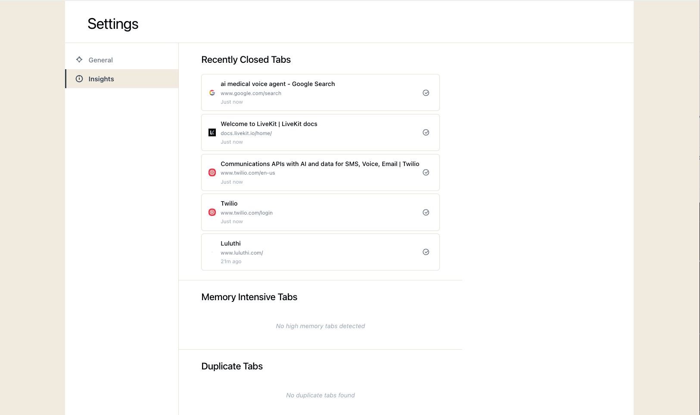Click the check icon on the Google Search entry
The width and height of the screenshot is (700, 415).
click(426, 92)
